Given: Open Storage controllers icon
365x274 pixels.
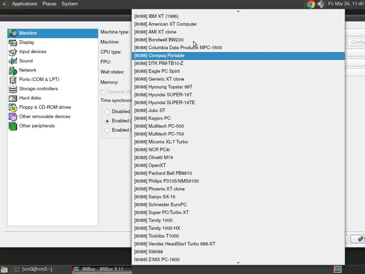Looking at the screenshot, I should point(13,89).
